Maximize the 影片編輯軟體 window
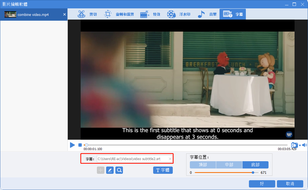308x190 pixels. (x=294, y=4)
